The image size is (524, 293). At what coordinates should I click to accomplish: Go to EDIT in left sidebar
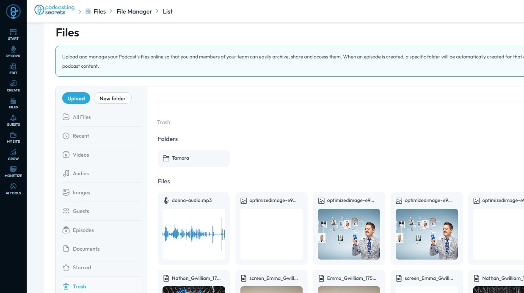coord(13,69)
